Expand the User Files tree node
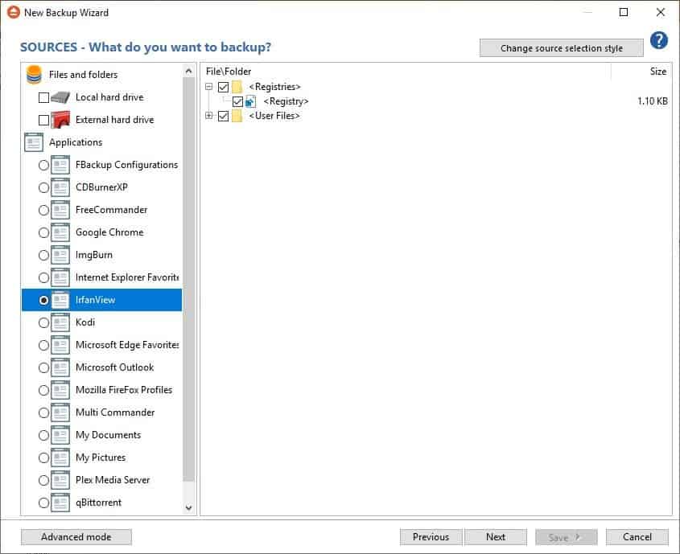This screenshot has height=554, width=680. (209, 116)
